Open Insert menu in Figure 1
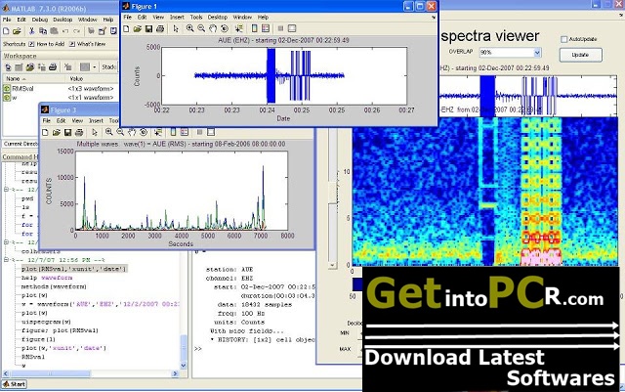 pos(177,18)
